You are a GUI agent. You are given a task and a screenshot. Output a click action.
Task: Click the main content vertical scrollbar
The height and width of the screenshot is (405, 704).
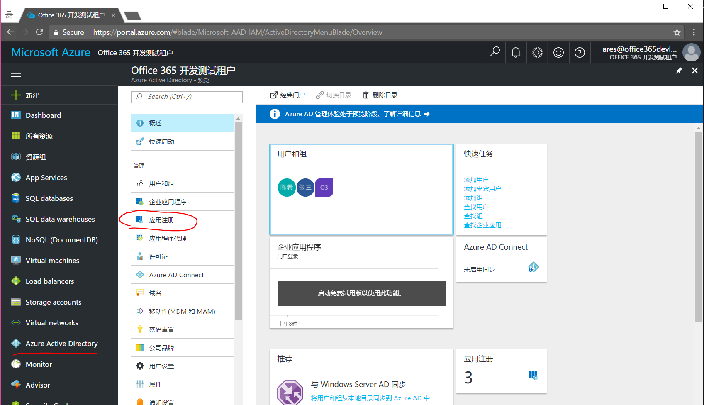[699, 226]
